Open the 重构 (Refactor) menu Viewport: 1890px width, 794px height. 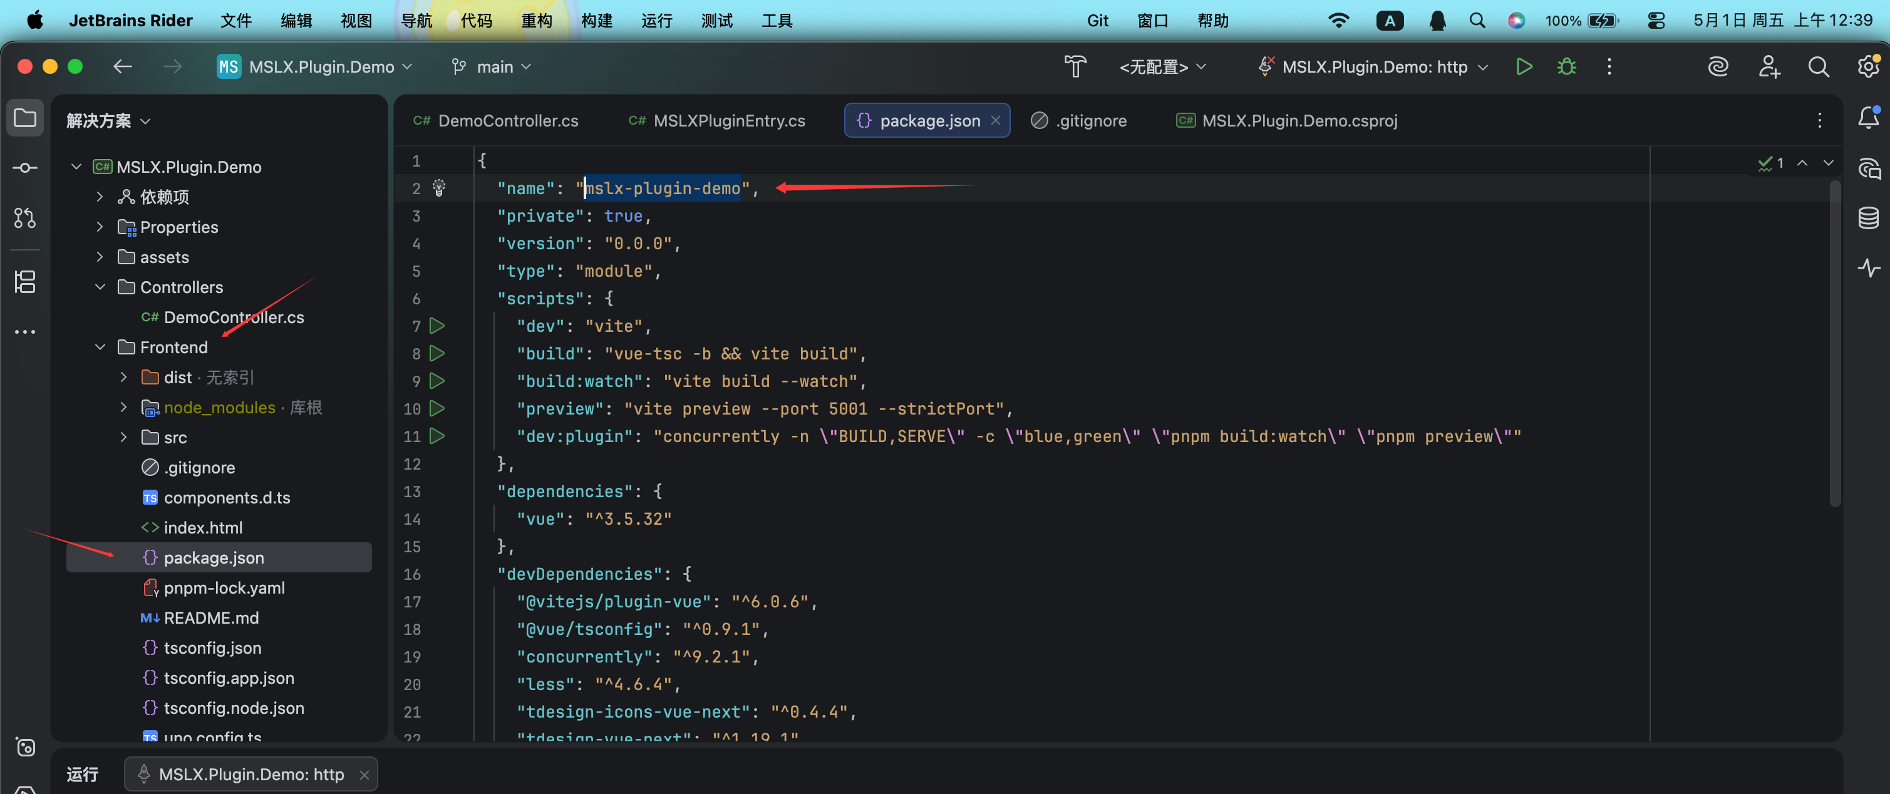pyautogui.click(x=536, y=21)
